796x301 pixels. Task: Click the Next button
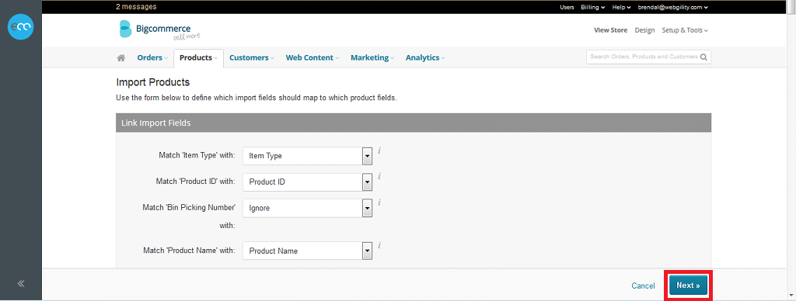(688, 285)
